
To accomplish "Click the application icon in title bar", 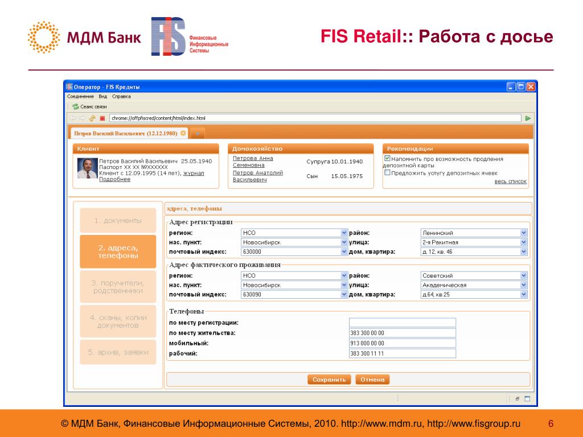I will point(69,86).
